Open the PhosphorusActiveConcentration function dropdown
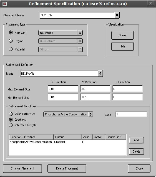156x177 pixels. coord(68,114)
